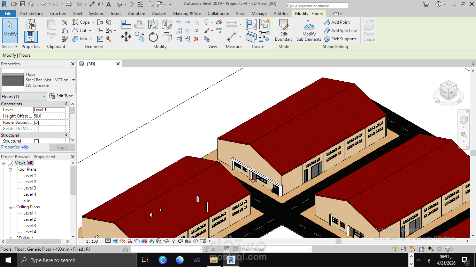This screenshot has width=476, height=267.
Task: Toggle Select Links in status bar
Action: tap(394, 249)
